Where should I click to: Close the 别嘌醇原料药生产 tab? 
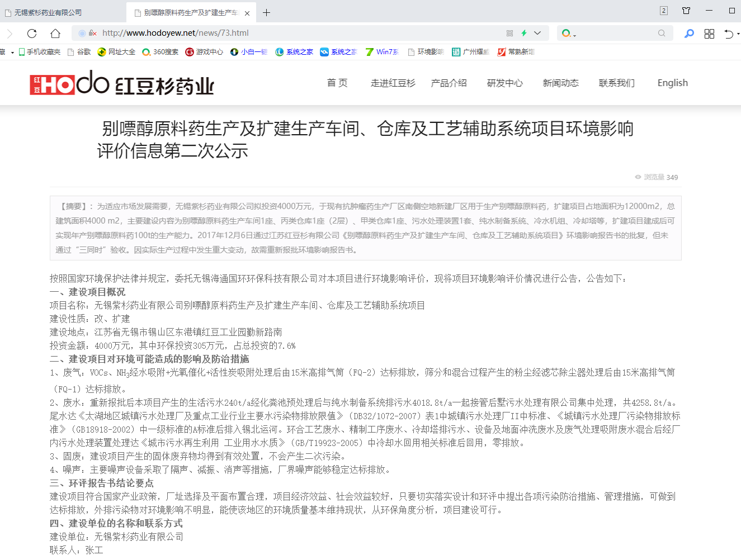pyautogui.click(x=247, y=13)
